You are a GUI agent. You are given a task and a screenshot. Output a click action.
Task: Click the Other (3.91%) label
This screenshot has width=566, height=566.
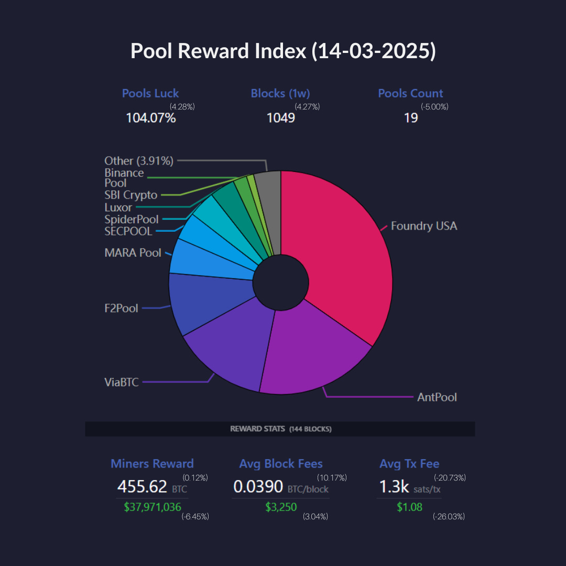click(x=139, y=161)
